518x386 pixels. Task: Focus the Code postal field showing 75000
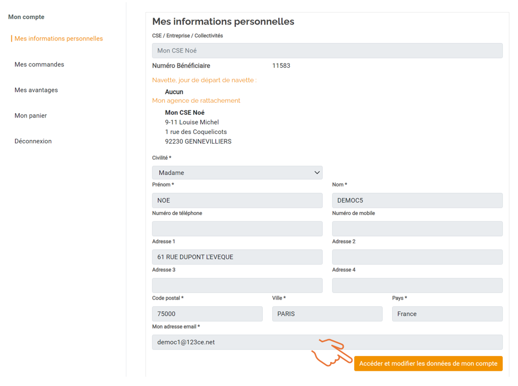[x=207, y=313]
